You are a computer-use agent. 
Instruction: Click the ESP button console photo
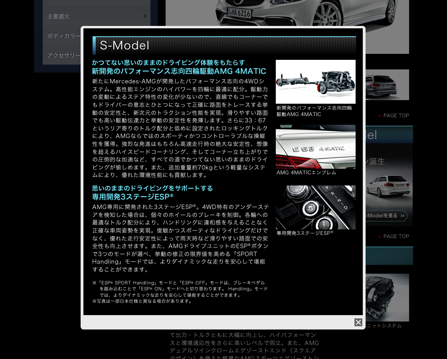pos(315,207)
